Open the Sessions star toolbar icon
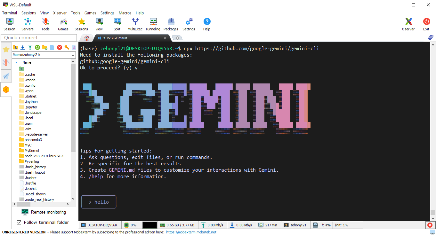Image resolution: width=436 pixels, height=235 pixels. pyautogui.click(x=81, y=24)
